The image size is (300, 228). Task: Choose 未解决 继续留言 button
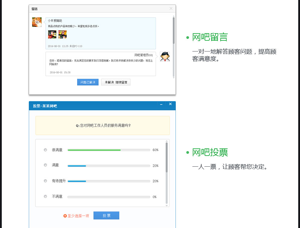[116, 82]
